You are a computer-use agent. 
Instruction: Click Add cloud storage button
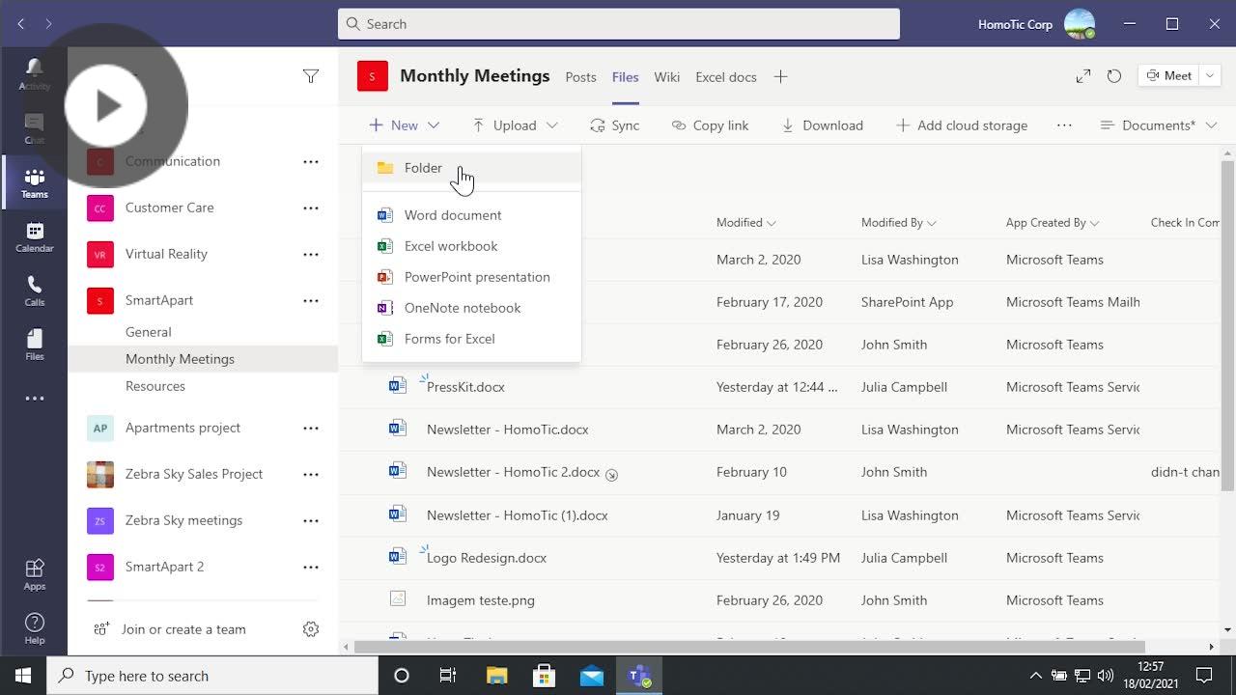962,125
